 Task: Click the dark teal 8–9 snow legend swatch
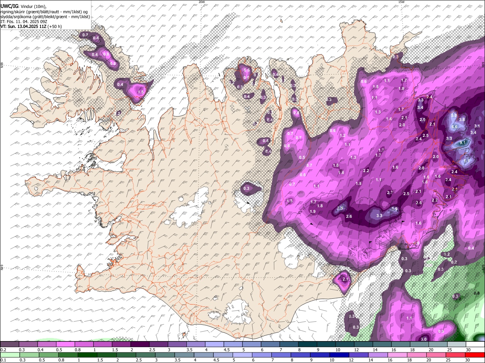click(x=307, y=344)
